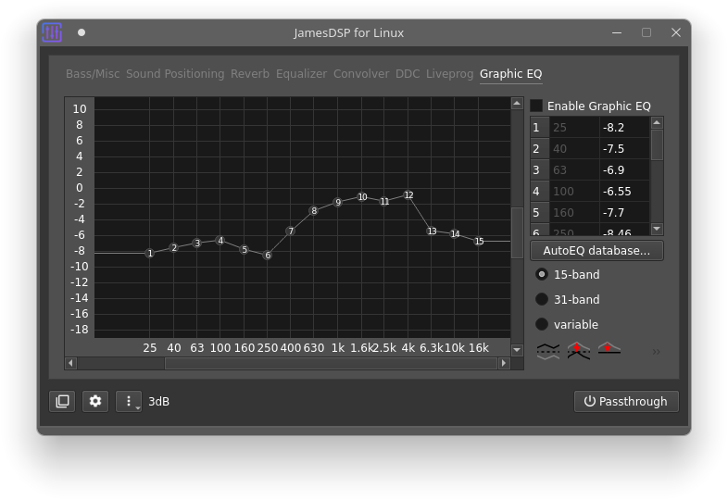Click the crossed curve red-point icon
The width and height of the screenshot is (728, 500).
pos(579,352)
